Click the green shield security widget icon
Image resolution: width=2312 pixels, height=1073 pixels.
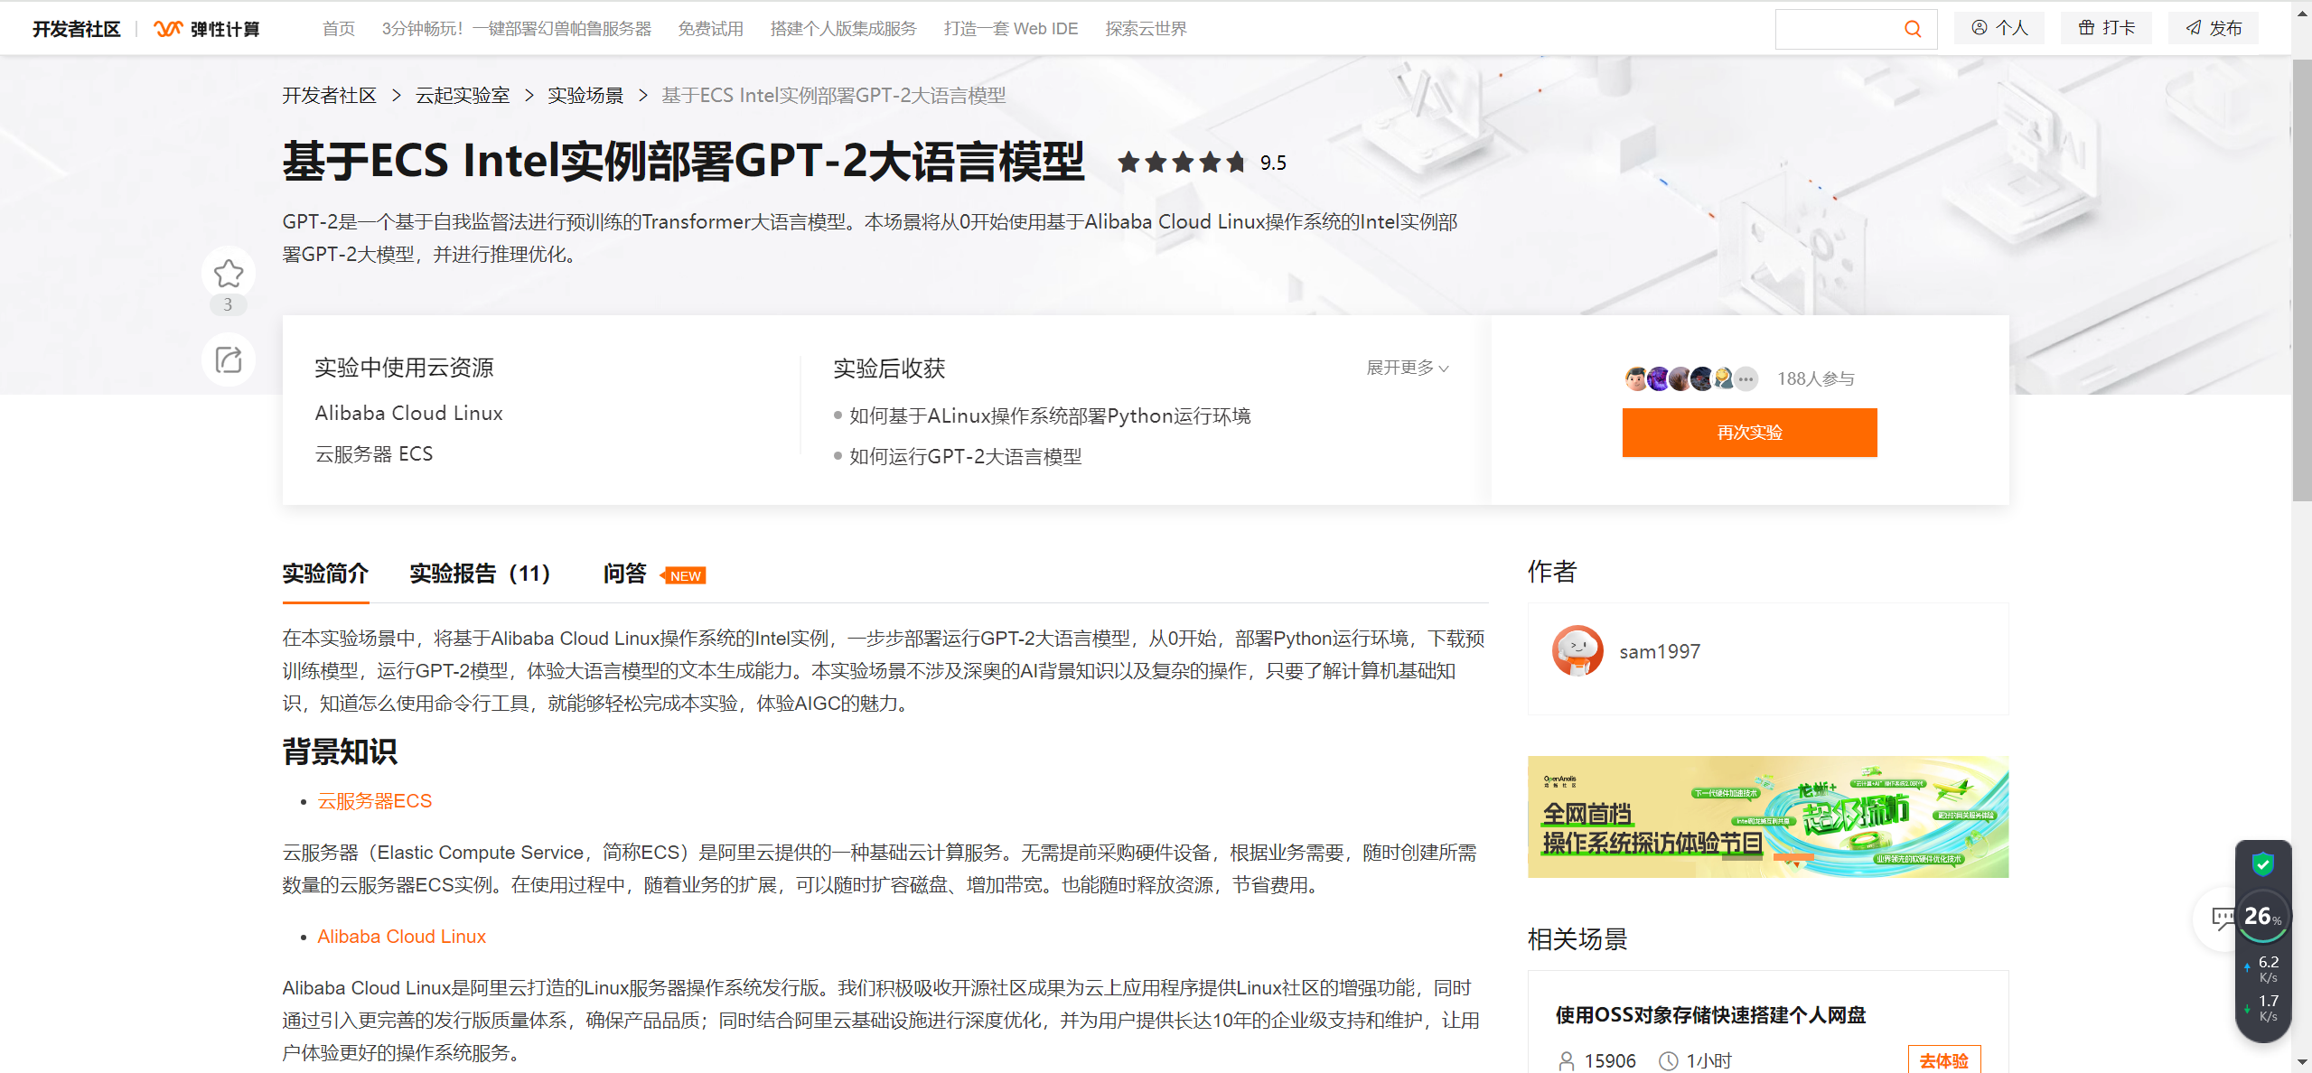pos(2262,864)
